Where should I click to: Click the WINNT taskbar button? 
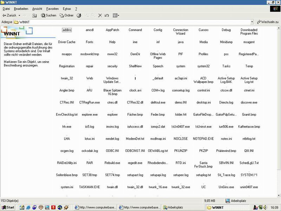pos(228,207)
